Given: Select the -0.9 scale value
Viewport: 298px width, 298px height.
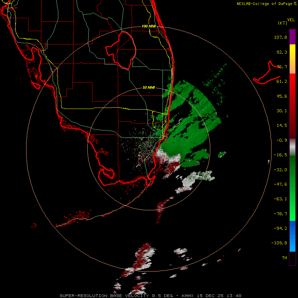Looking at the screenshot, I should click(282, 140).
